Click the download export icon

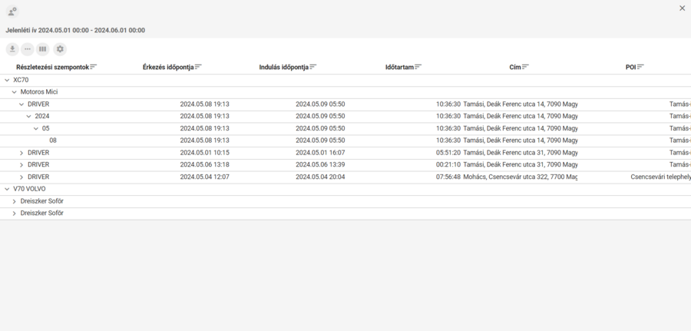[x=12, y=49]
